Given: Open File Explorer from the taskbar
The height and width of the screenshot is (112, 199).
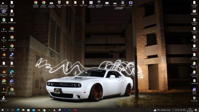Looking at the screenshot, I should point(23,110).
